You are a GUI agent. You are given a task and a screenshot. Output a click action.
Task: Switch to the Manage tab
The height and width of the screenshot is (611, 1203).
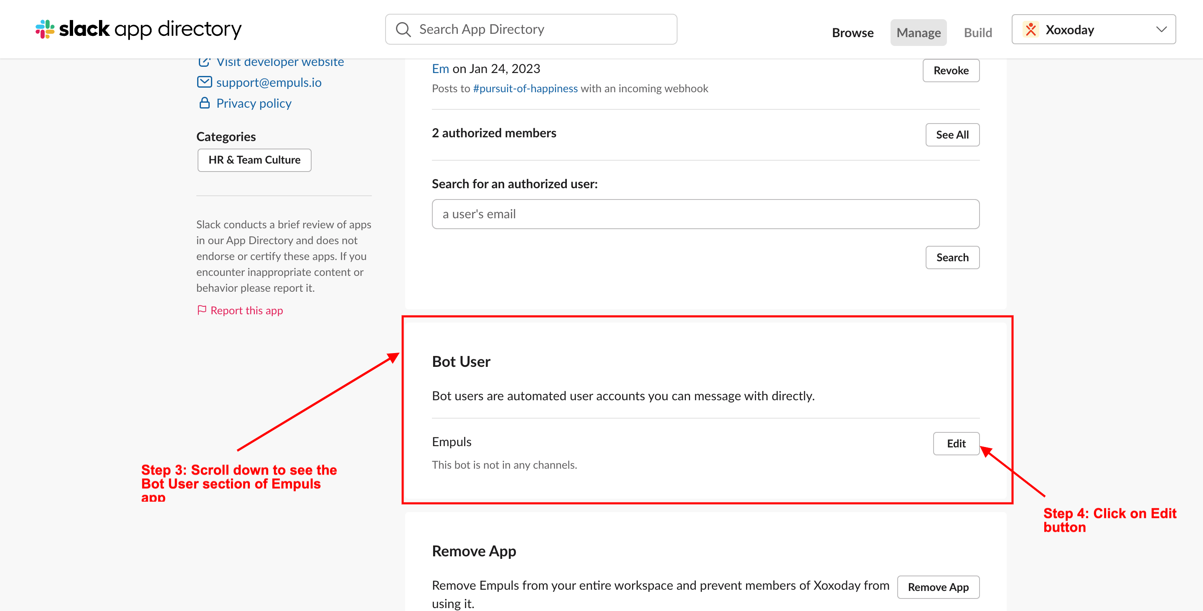point(918,33)
